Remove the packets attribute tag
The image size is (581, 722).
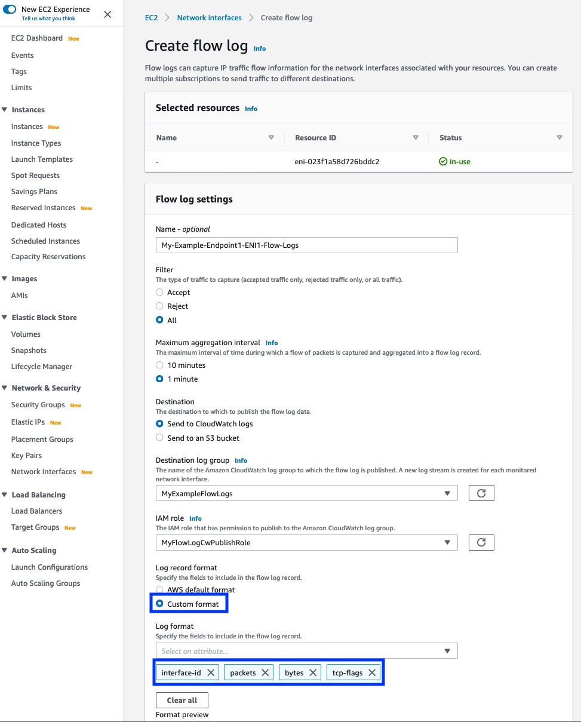click(x=265, y=672)
